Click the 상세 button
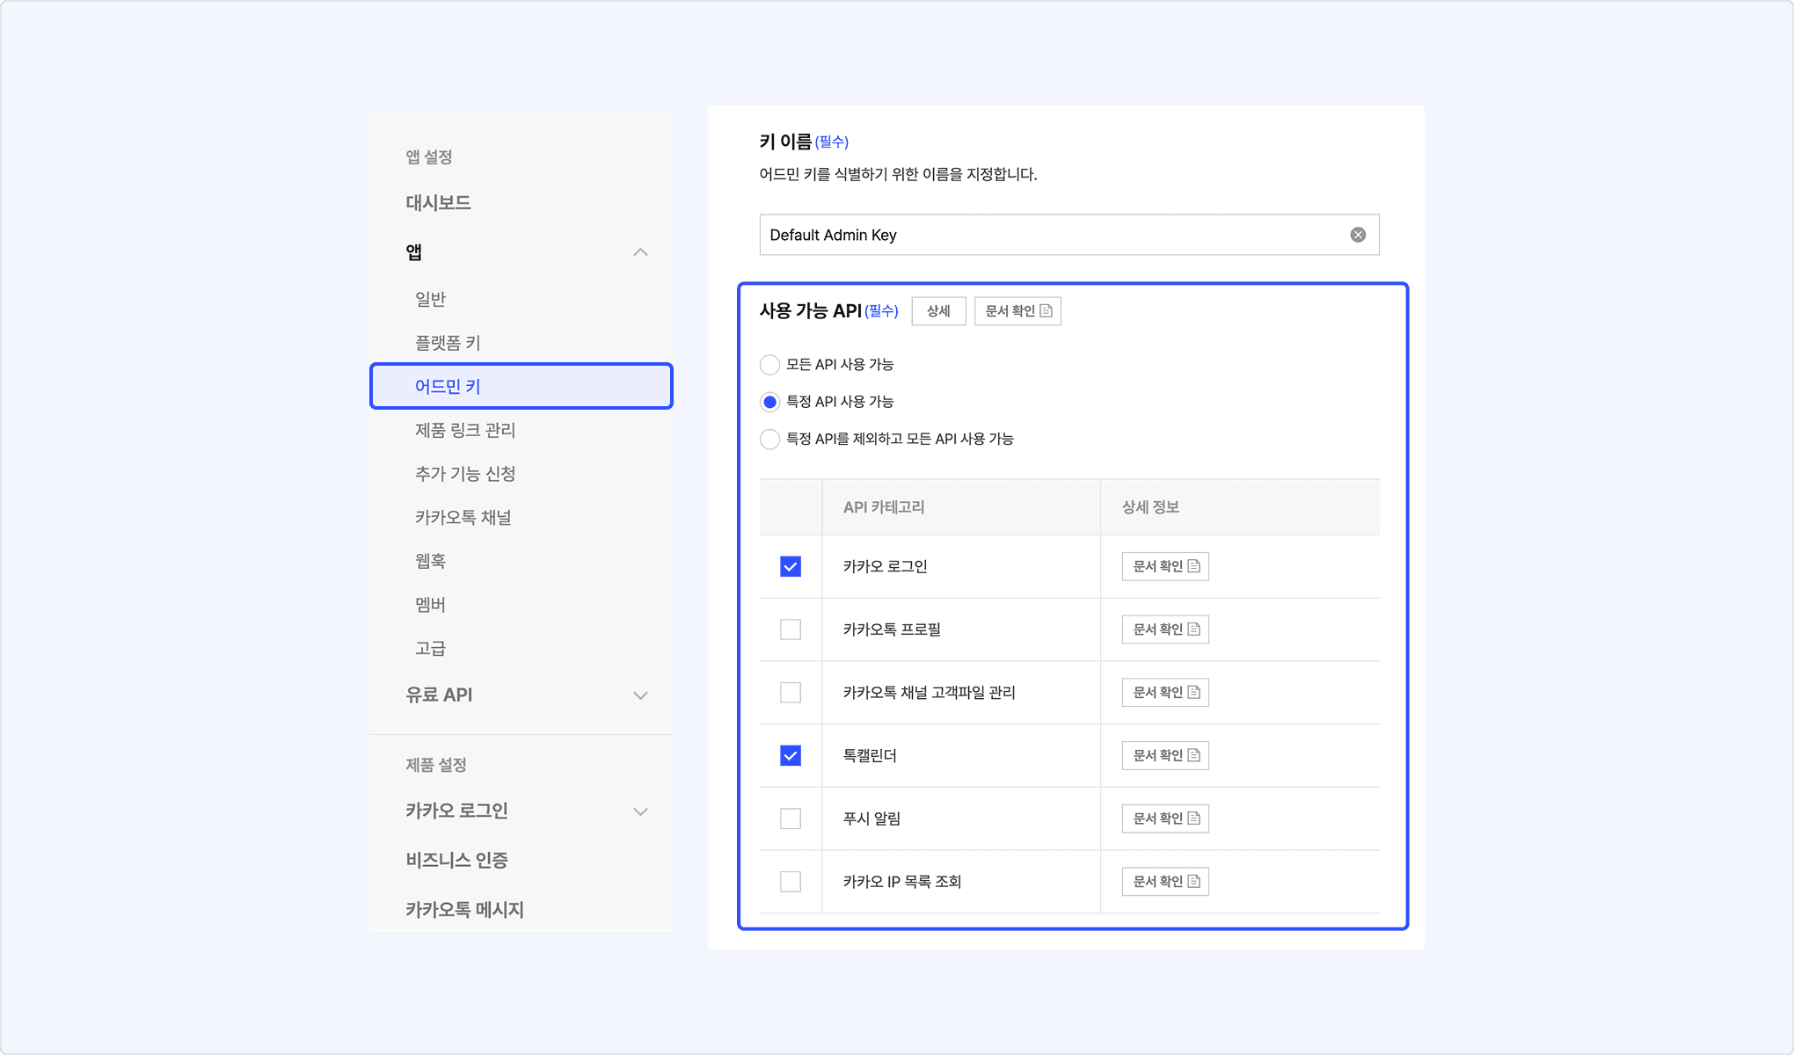This screenshot has width=1794, height=1055. coord(938,311)
